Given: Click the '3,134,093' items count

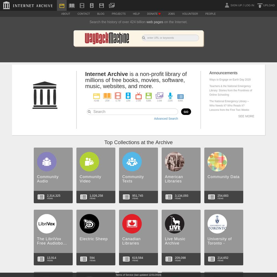Looking at the screenshot, I should point(181,196).
